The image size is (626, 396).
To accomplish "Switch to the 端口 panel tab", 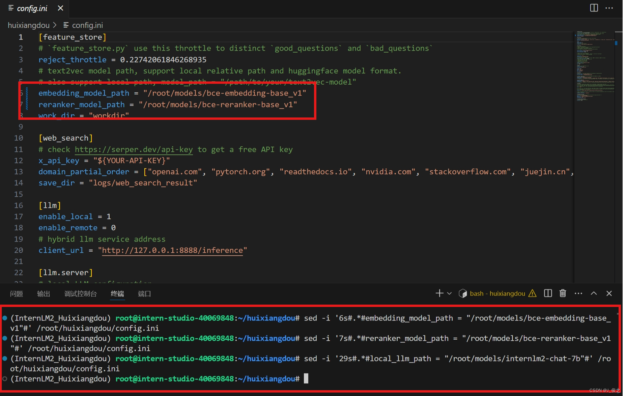I will click(x=144, y=294).
